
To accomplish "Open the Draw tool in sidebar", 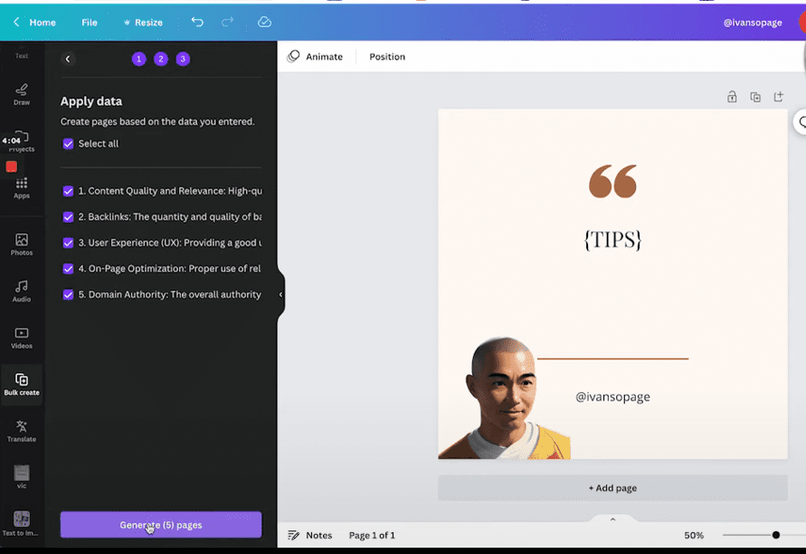I will (x=22, y=94).
